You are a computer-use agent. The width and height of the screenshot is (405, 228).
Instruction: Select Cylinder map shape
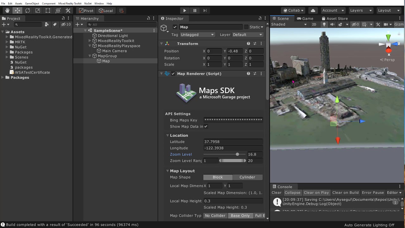pyautogui.click(x=247, y=177)
